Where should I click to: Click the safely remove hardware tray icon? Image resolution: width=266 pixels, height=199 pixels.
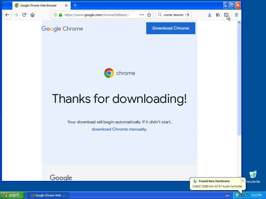tap(247, 195)
